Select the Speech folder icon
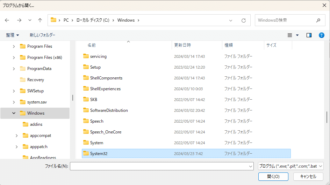Viewport: 330px width, 185px height. click(86, 121)
